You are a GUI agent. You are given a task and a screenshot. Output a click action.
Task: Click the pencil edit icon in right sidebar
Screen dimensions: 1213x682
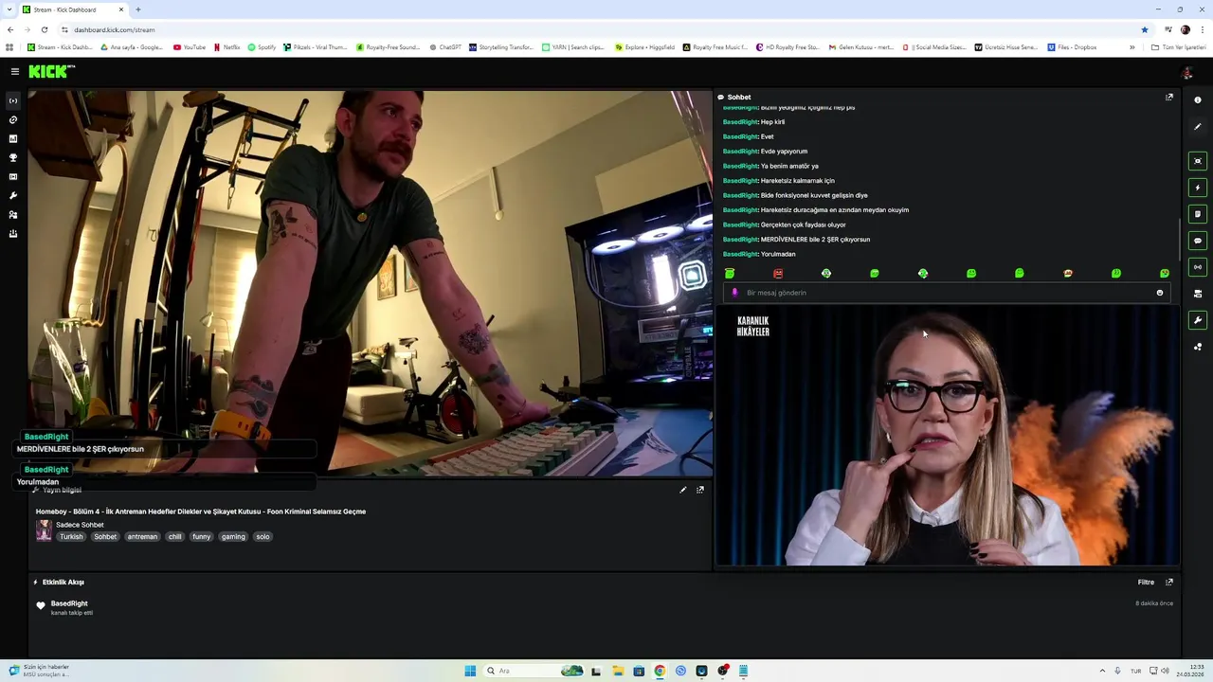coord(1198,126)
